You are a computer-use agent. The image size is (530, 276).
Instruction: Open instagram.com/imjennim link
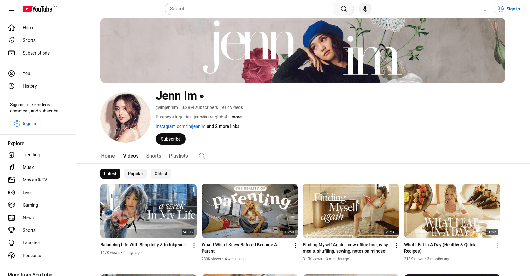pos(180,126)
